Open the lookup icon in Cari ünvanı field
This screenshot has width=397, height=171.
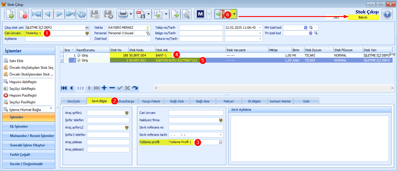tap(87, 33)
